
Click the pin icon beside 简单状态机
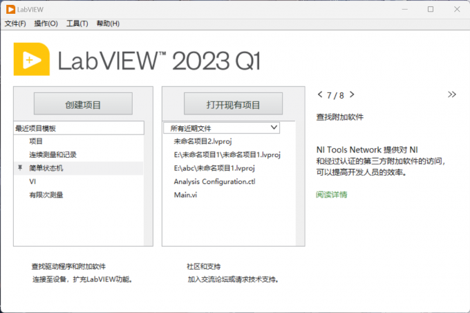pyautogui.click(x=20, y=168)
